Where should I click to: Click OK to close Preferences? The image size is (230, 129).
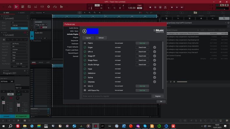pyautogui.click(x=161, y=102)
